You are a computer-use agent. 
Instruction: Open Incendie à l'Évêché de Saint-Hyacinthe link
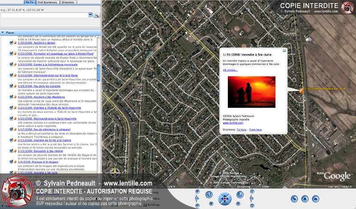point(49,108)
